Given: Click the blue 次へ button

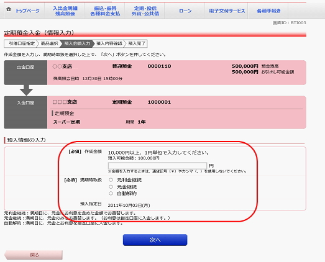Looking at the screenshot, I should click(155, 240).
